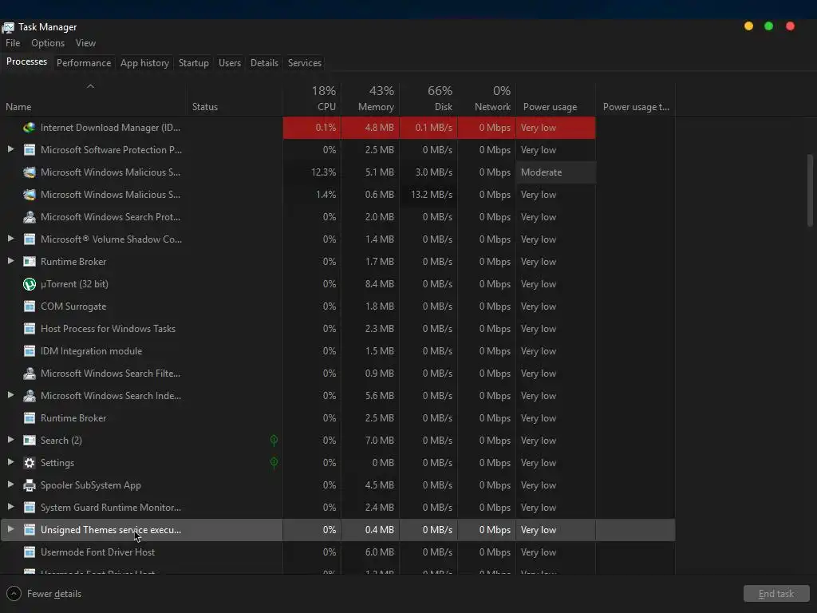Screen dimensions: 817x613
Task: Click the COM Surrogate process icon
Action: [x=30, y=306]
